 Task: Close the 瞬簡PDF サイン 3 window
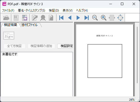click(x=134, y=4)
